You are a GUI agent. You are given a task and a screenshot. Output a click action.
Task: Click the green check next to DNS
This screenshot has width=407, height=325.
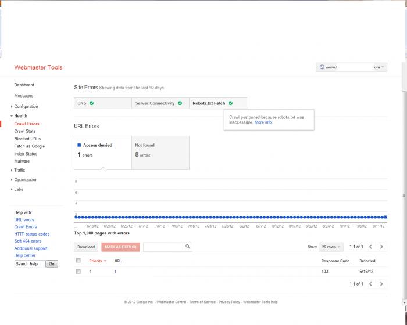click(x=91, y=103)
